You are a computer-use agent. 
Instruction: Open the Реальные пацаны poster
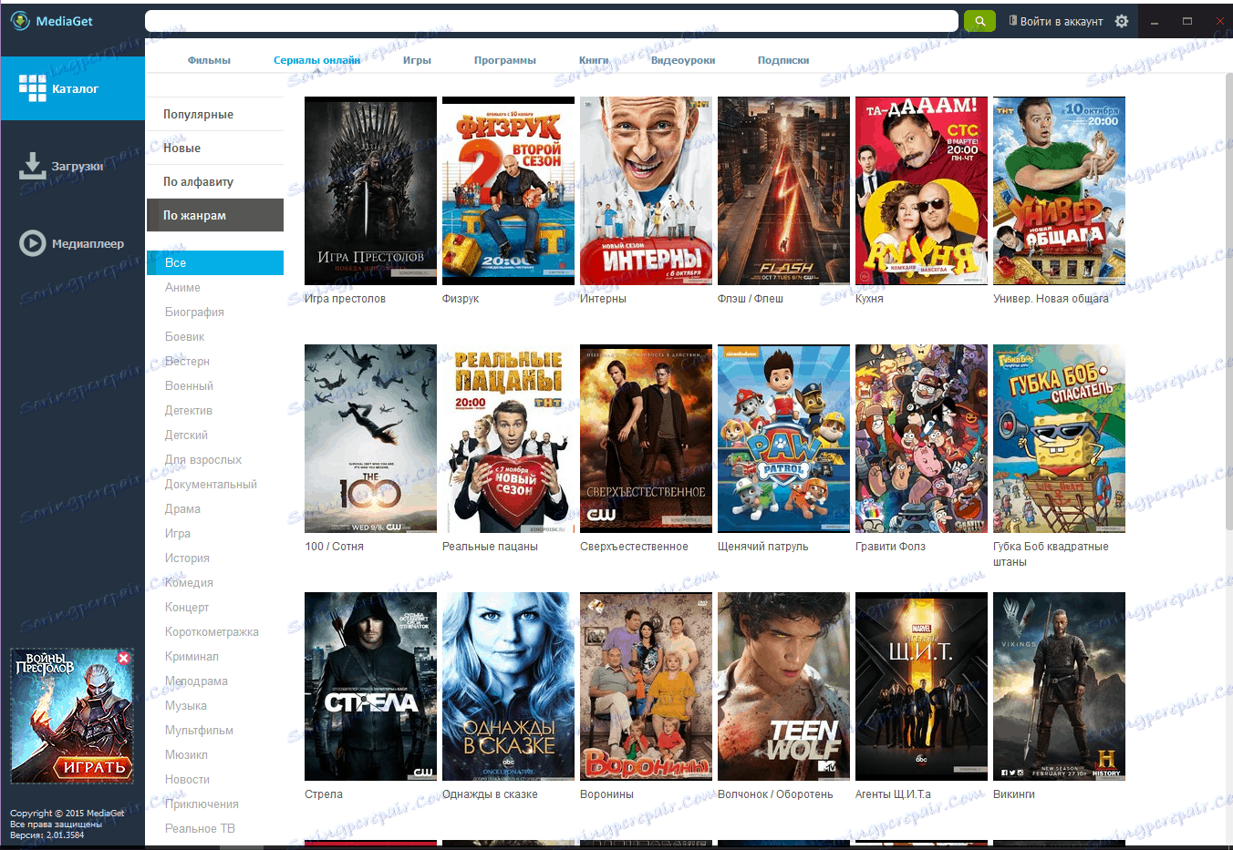point(508,439)
